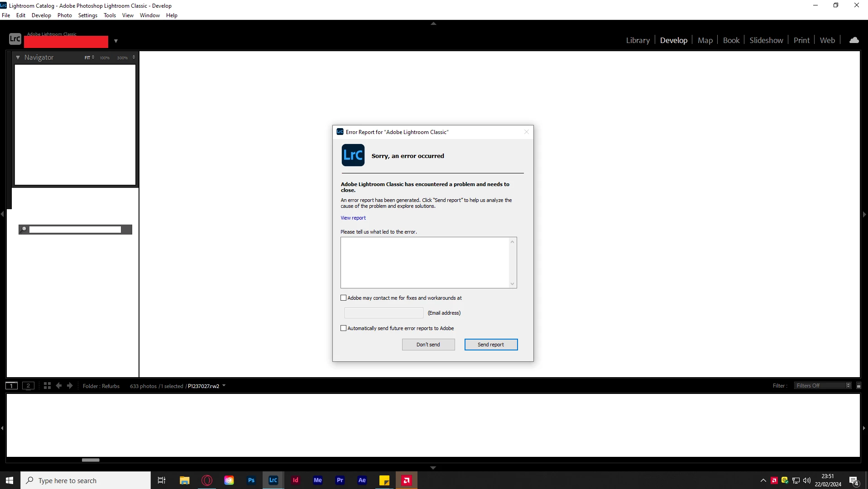Click the error description text area
This screenshot has height=489, width=868.
click(x=425, y=263)
